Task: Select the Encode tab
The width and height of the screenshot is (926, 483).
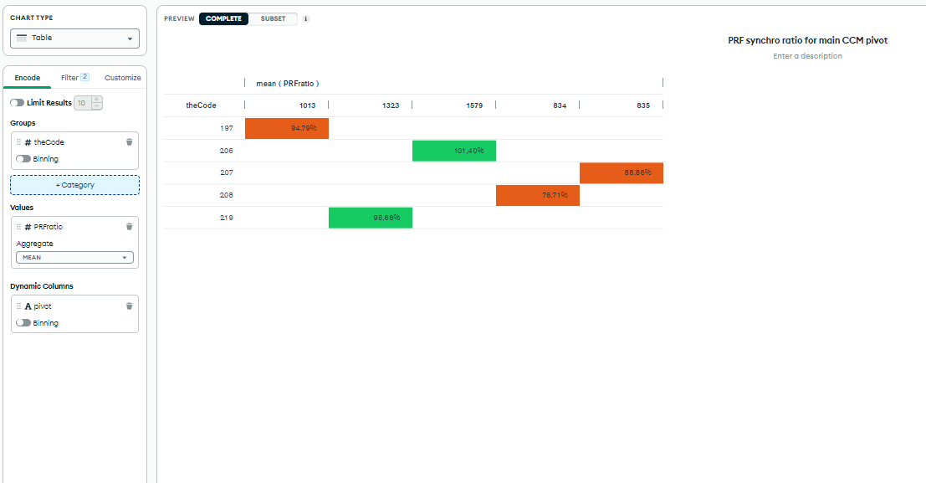Action: (27, 78)
